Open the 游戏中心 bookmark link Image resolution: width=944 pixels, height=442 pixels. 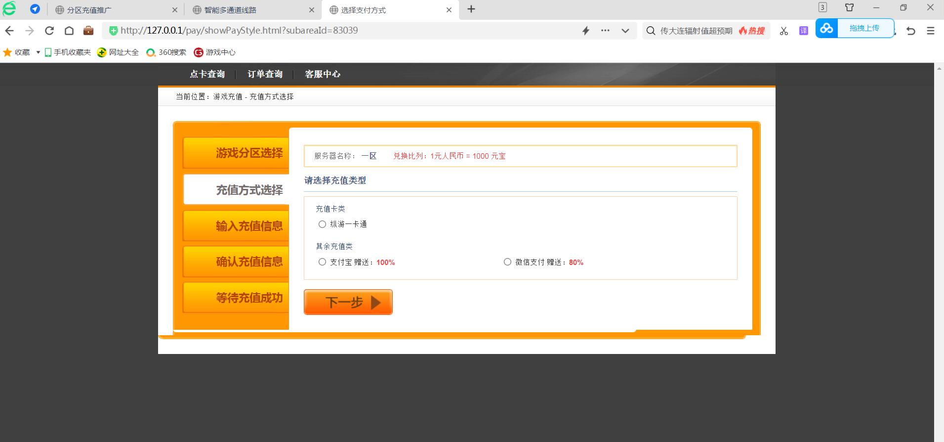click(x=215, y=52)
